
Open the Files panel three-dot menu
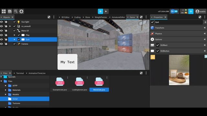[x=146, y=73]
